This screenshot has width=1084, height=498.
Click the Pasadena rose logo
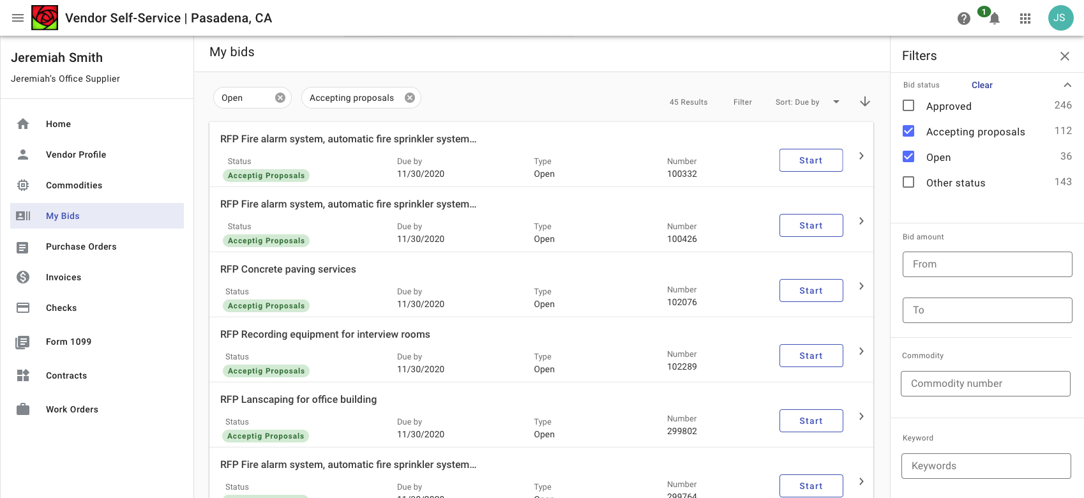[45, 17]
